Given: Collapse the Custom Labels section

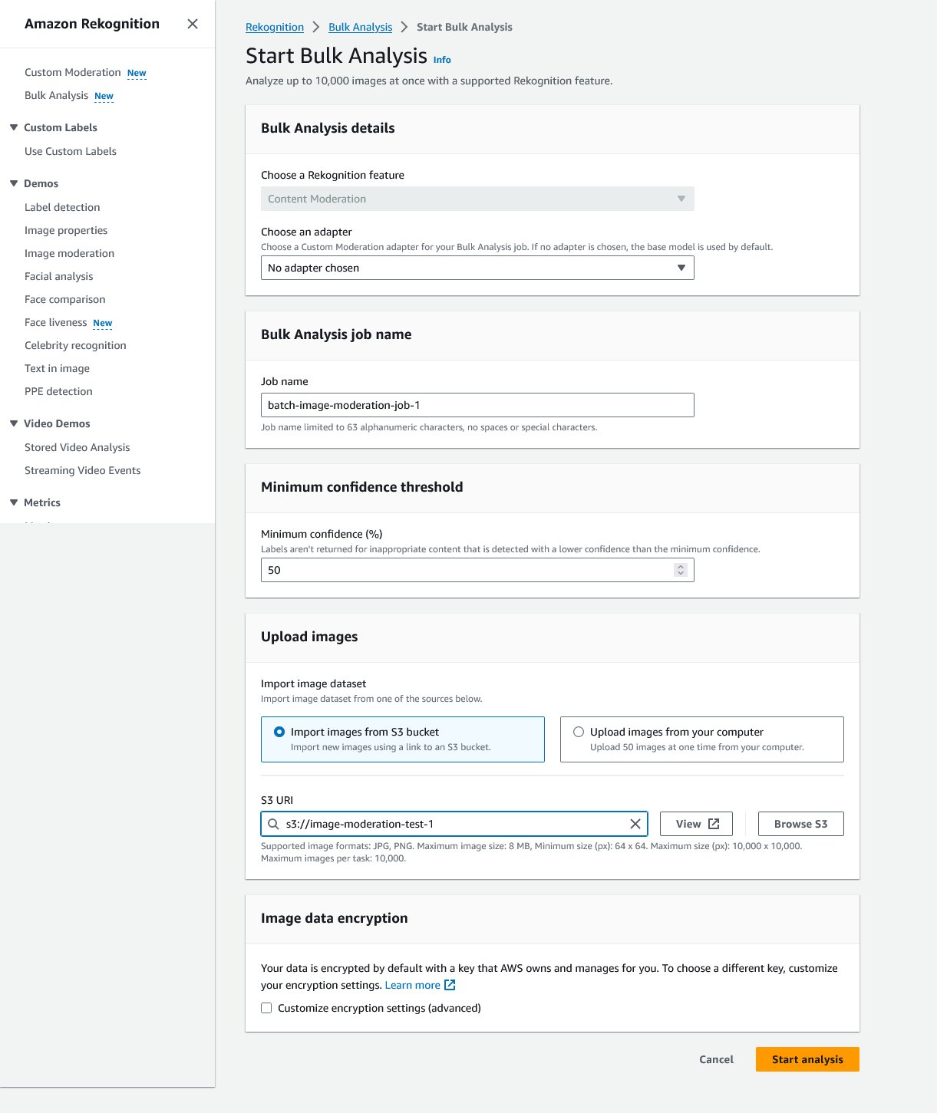Looking at the screenshot, I should (14, 127).
